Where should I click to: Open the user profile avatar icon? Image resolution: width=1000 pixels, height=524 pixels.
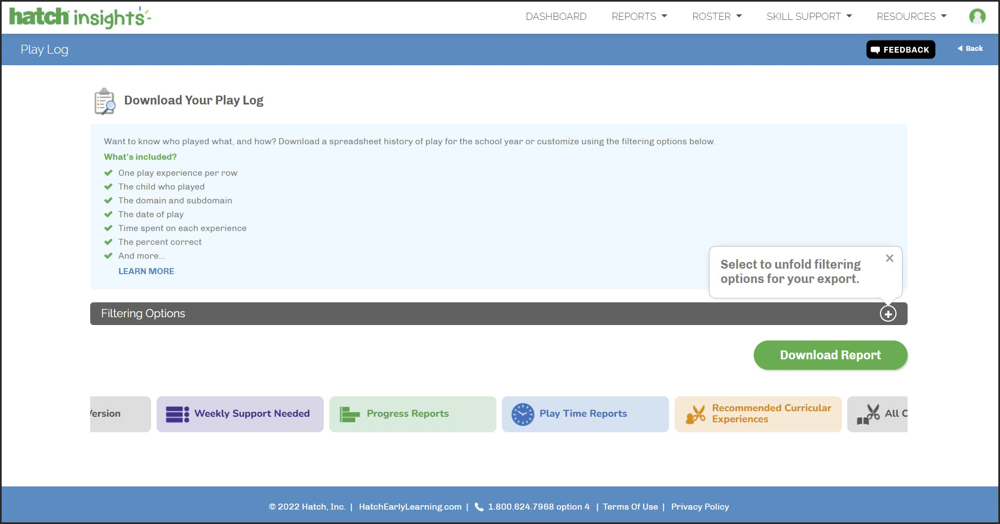(977, 17)
